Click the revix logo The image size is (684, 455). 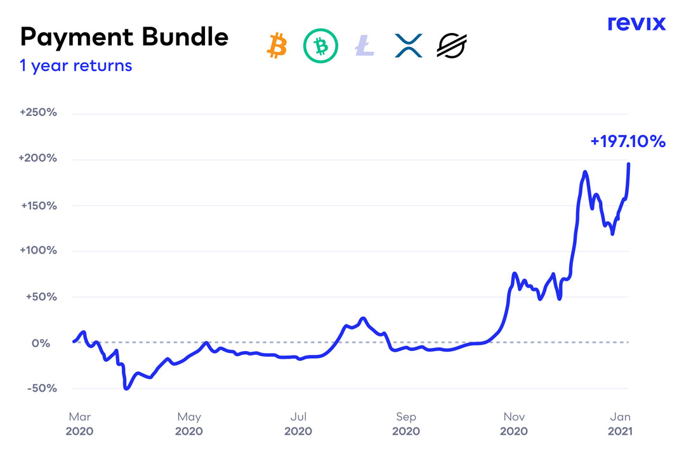pos(636,23)
